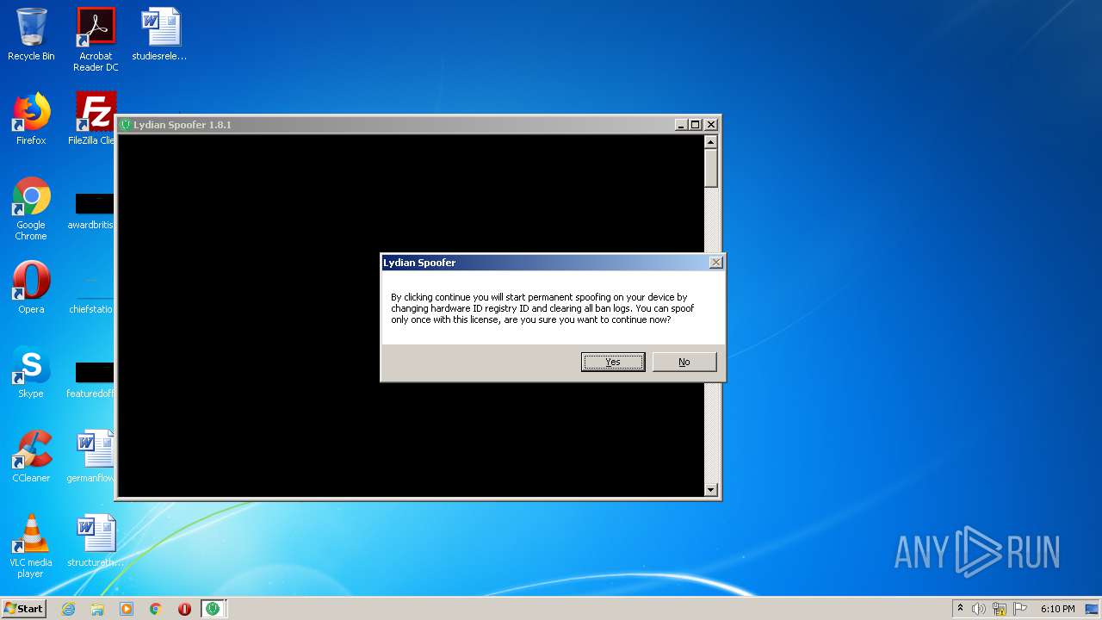Screen dimensions: 1102x620
Task: Open the Recycle Bin desktop icon
Action: coord(31,34)
